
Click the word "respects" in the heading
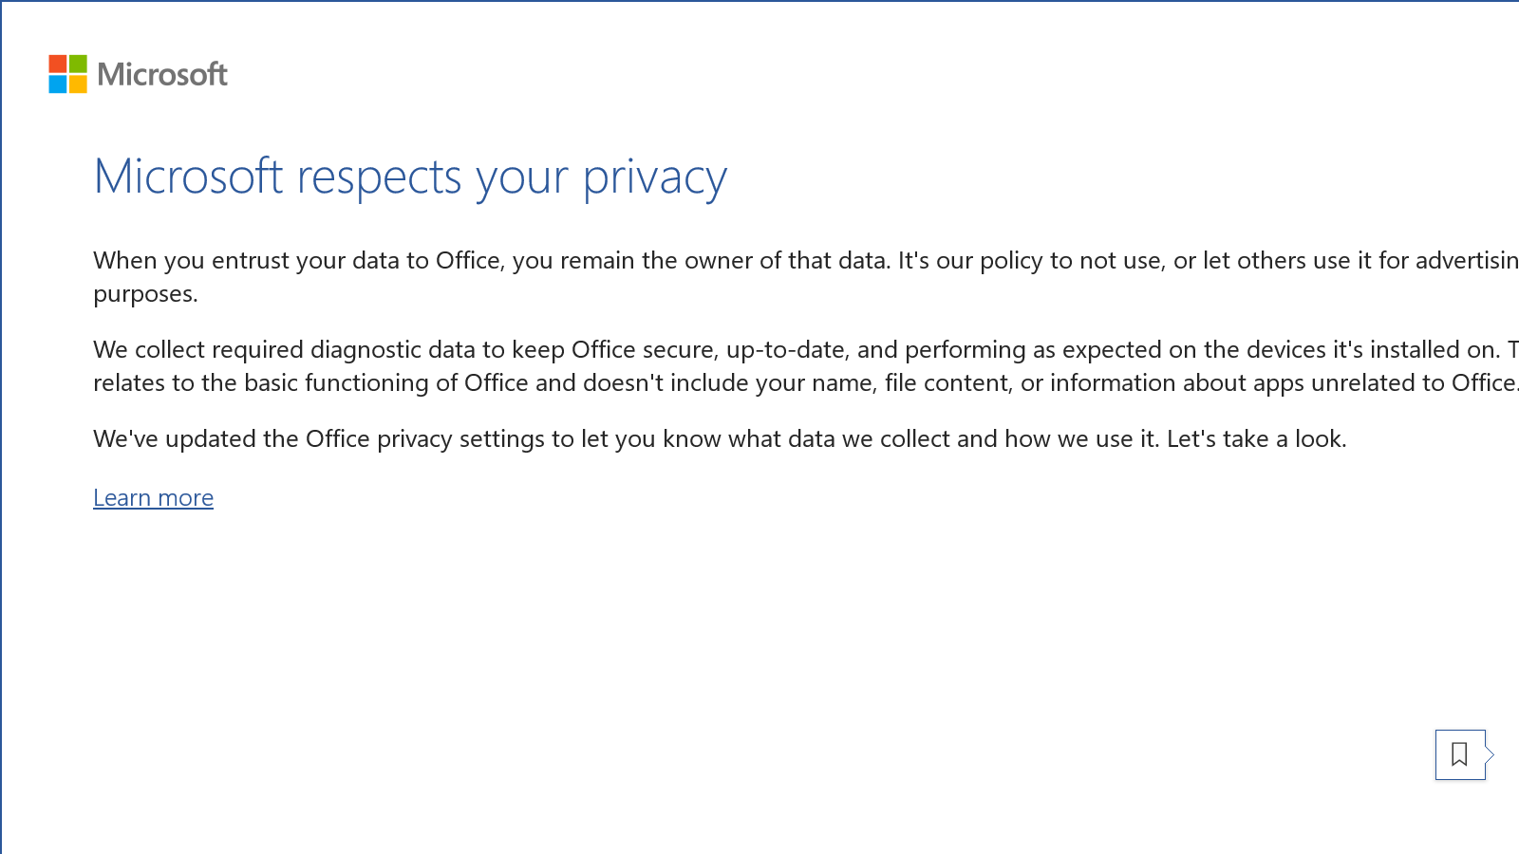(379, 177)
